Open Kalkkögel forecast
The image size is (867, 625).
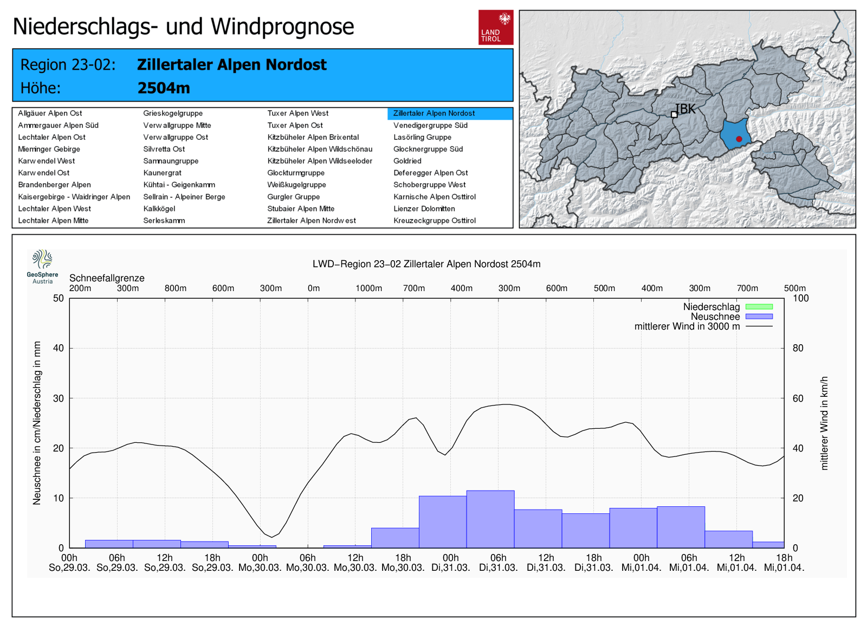[x=159, y=209]
